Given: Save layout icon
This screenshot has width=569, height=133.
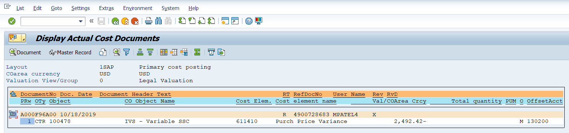Looking at the screenshot, I should pyautogui.click(x=184, y=53).
